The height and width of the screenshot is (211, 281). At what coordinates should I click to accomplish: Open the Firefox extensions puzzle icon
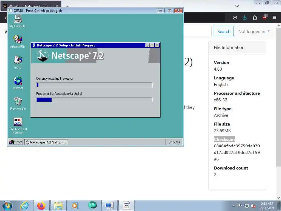tap(255, 18)
